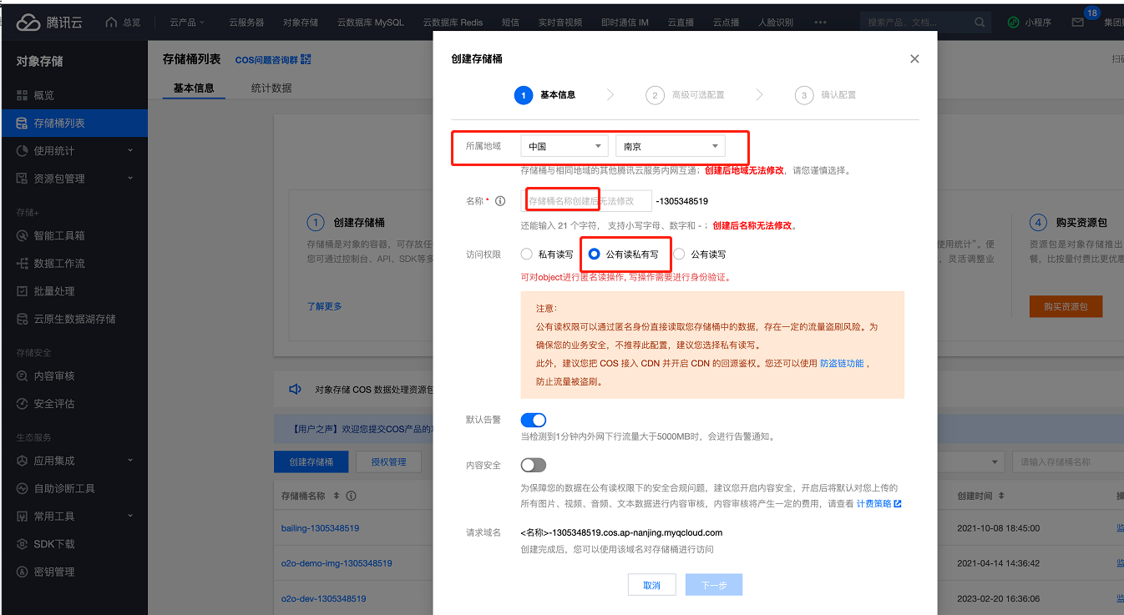
Task: Click the bucket name input field
Action: [x=587, y=201]
